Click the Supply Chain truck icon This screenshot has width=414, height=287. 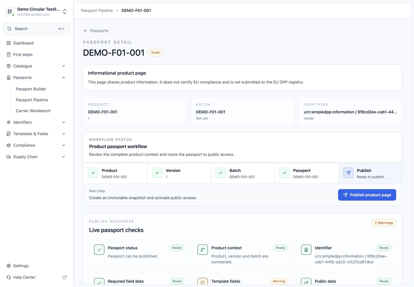click(x=9, y=157)
